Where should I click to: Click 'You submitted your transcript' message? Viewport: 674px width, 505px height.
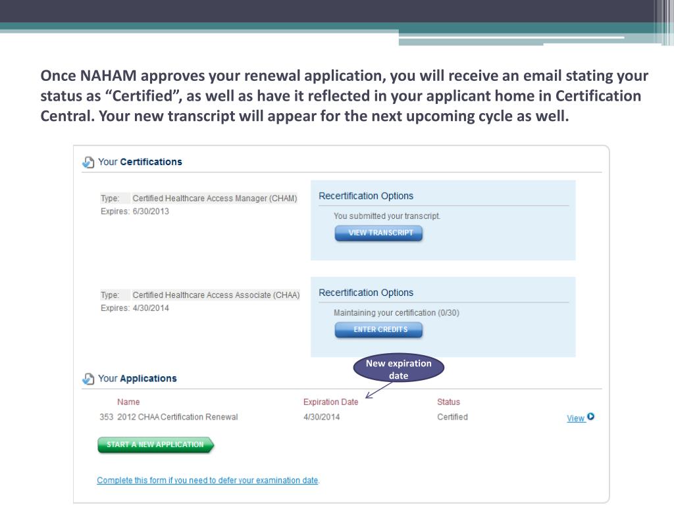click(x=387, y=216)
